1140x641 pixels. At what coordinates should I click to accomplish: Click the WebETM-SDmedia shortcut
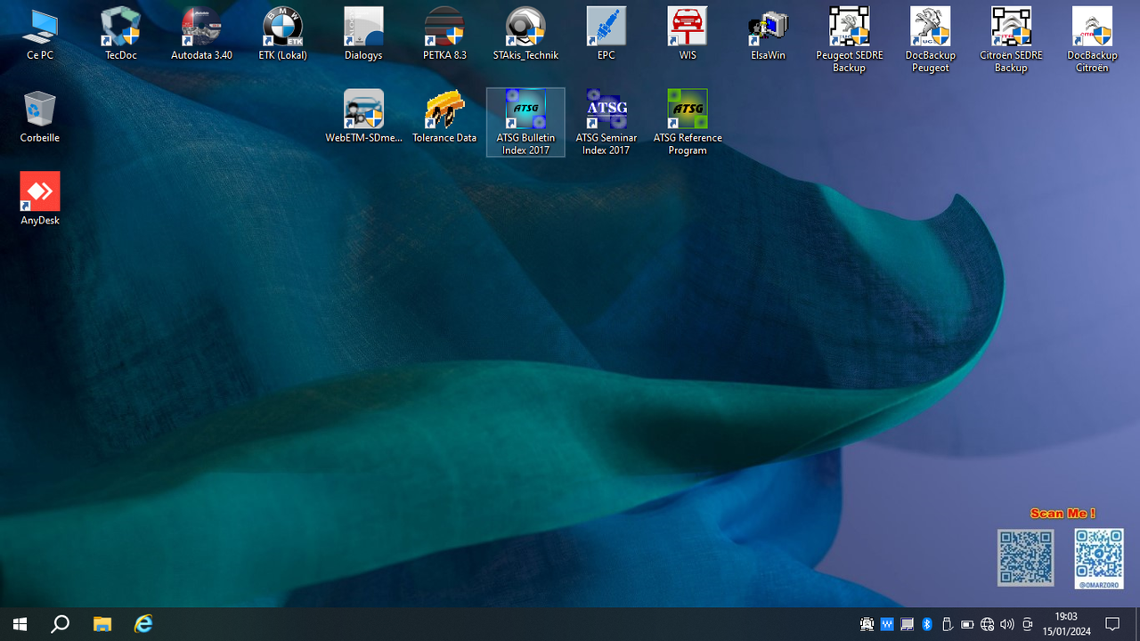pos(363,117)
